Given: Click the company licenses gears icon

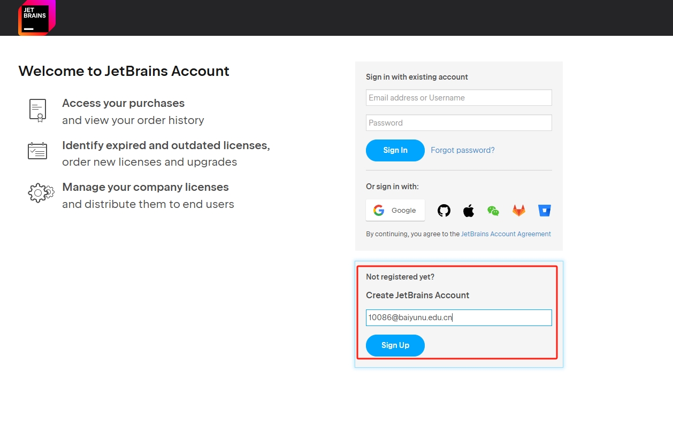Looking at the screenshot, I should pyautogui.click(x=41, y=192).
